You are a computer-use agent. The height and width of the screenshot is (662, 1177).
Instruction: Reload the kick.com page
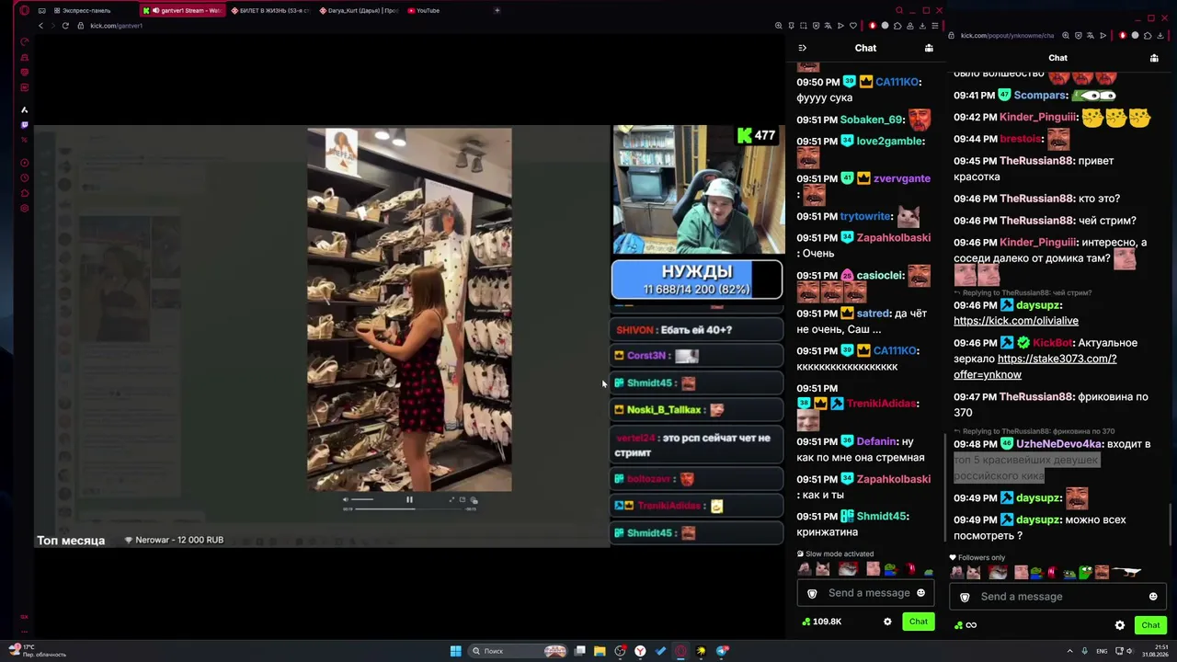(65, 26)
